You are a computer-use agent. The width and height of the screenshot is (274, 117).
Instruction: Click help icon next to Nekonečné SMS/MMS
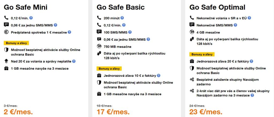[235, 25]
